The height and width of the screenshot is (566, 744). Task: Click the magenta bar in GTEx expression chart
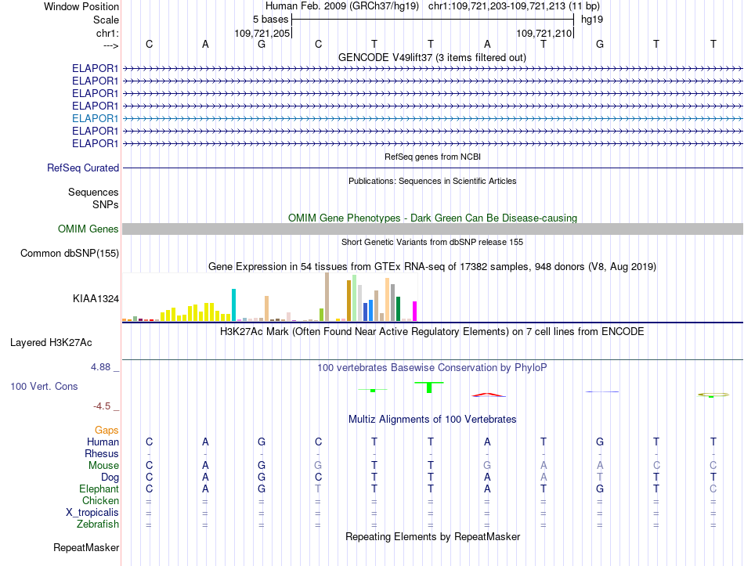[x=414, y=312]
